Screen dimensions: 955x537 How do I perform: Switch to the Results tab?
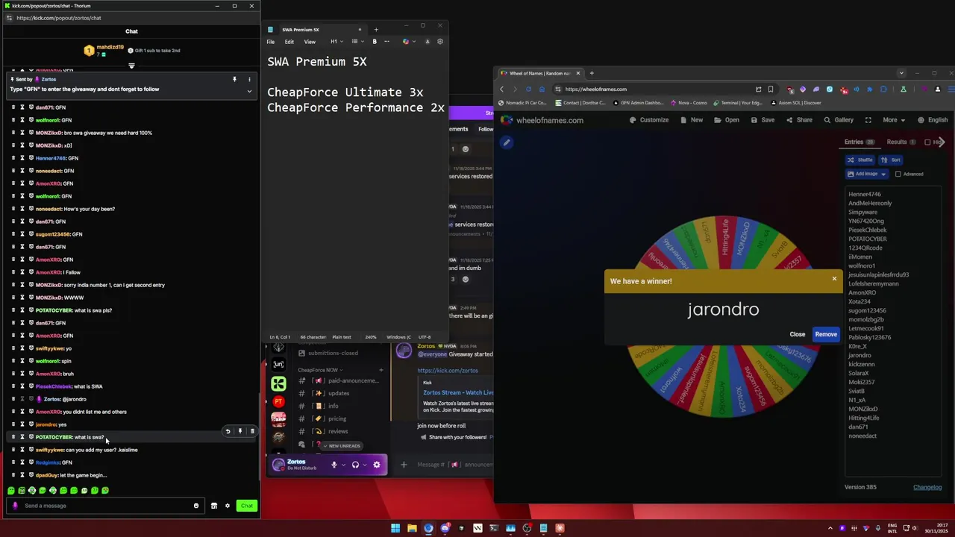pos(901,142)
